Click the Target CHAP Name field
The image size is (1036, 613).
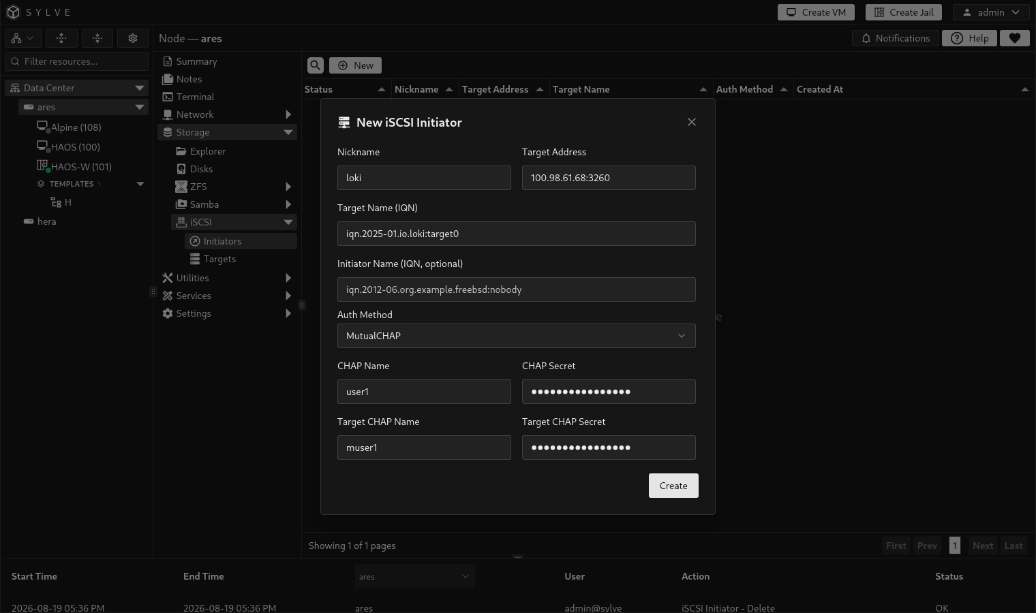click(424, 447)
